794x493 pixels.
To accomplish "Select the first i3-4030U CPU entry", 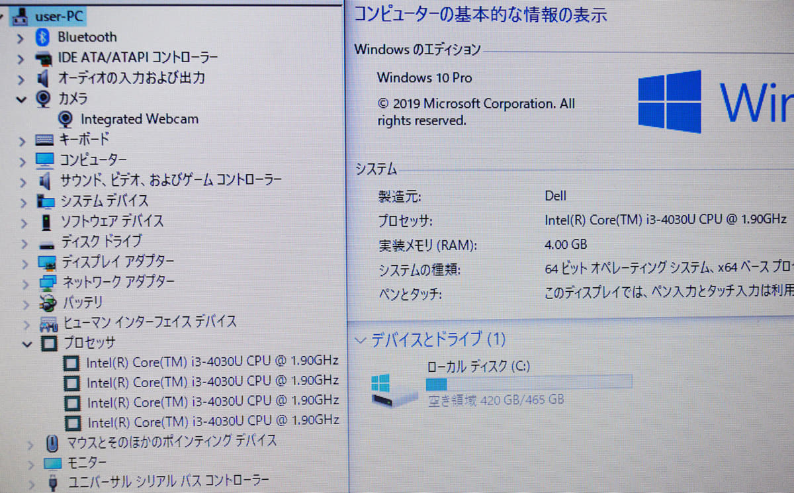I will click(212, 361).
